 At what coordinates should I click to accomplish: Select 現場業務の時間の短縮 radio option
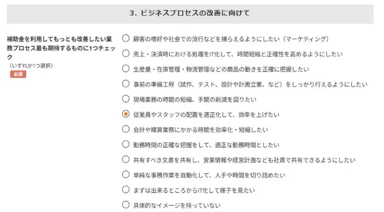pos(126,99)
